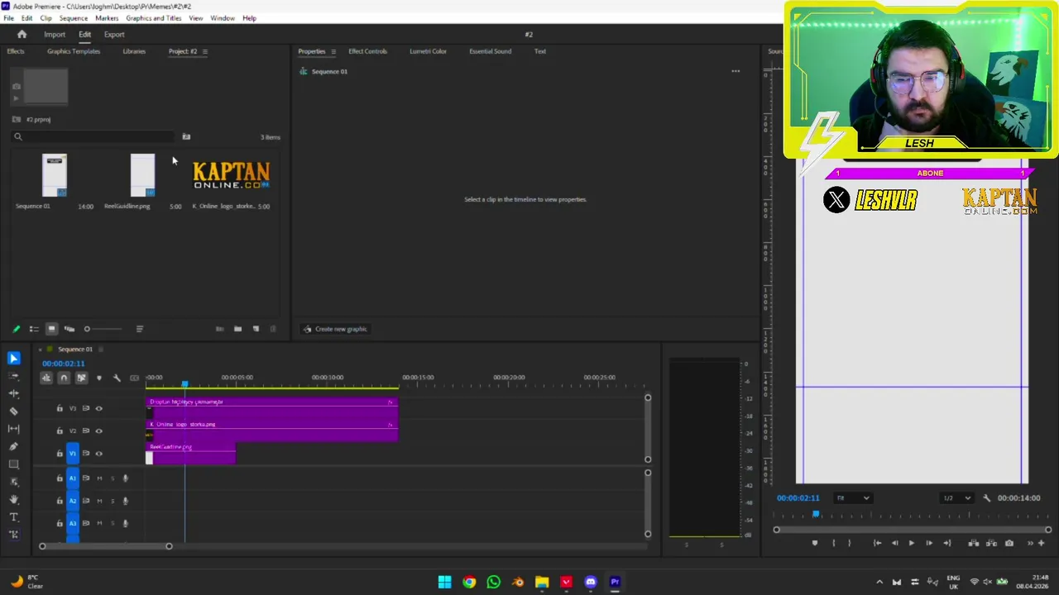This screenshot has width=1059, height=595.
Task: Select the Pen tool
Action: point(13,446)
